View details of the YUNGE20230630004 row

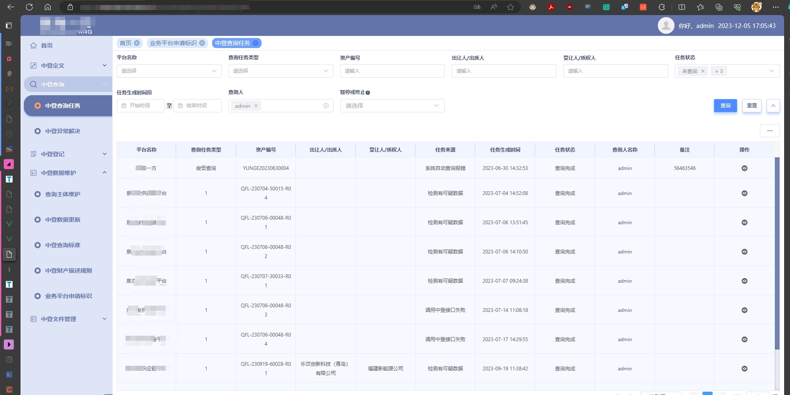[x=744, y=168]
